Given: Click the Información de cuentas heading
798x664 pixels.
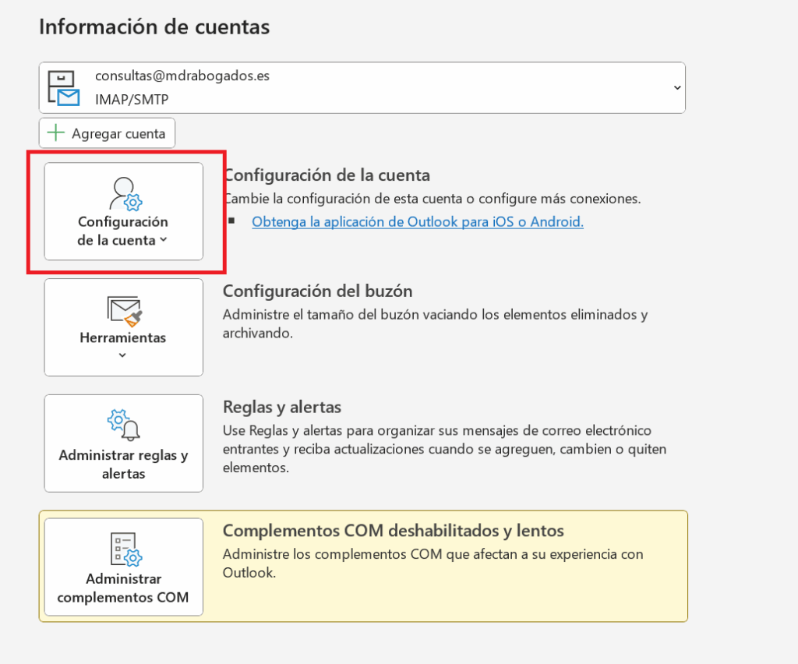Looking at the screenshot, I should pos(154,27).
